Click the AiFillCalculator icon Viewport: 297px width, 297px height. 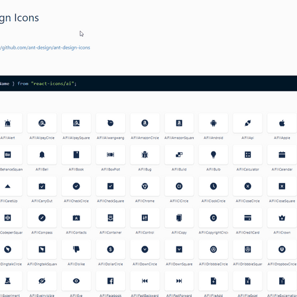248,154
